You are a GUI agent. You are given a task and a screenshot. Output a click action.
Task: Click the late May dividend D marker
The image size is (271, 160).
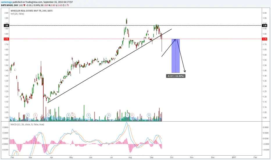[88, 115]
